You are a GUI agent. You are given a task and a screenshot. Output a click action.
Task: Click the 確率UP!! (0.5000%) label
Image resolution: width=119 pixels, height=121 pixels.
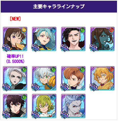(15, 59)
